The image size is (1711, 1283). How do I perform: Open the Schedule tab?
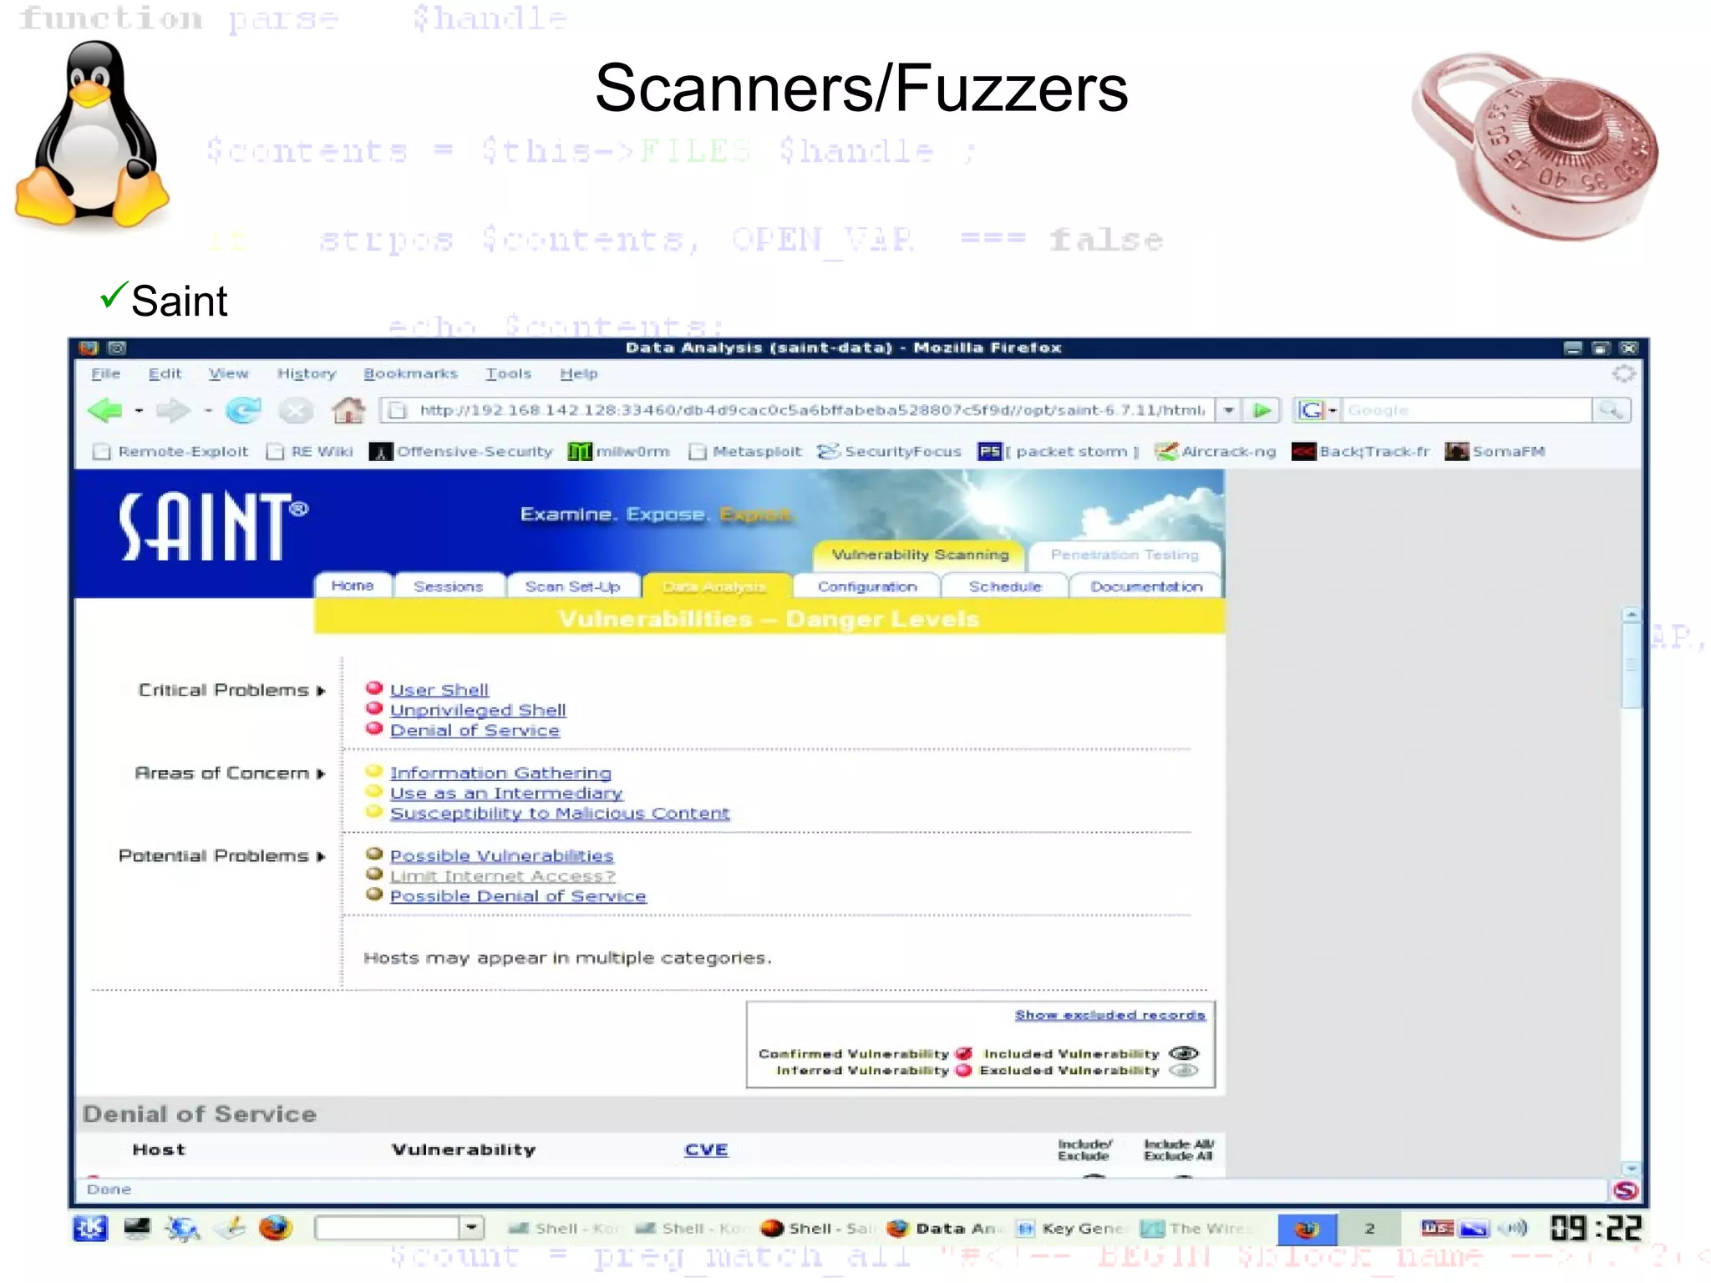coord(1005,586)
